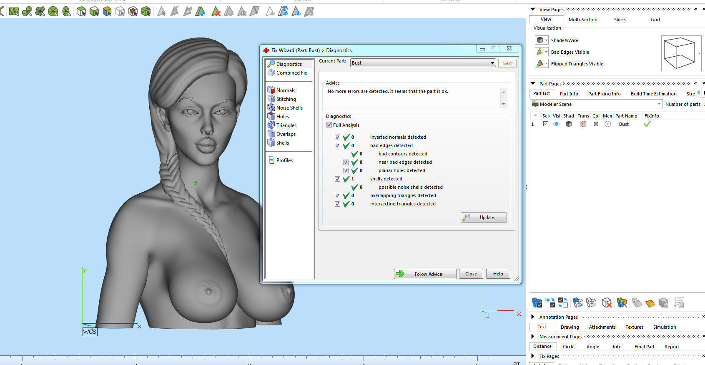
Task: Click the colored cubes with wand icon
Action: pos(622,302)
